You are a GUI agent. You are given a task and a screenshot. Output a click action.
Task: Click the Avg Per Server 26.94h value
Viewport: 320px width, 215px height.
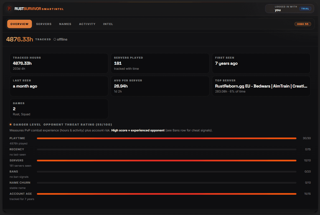[x=121, y=86]
